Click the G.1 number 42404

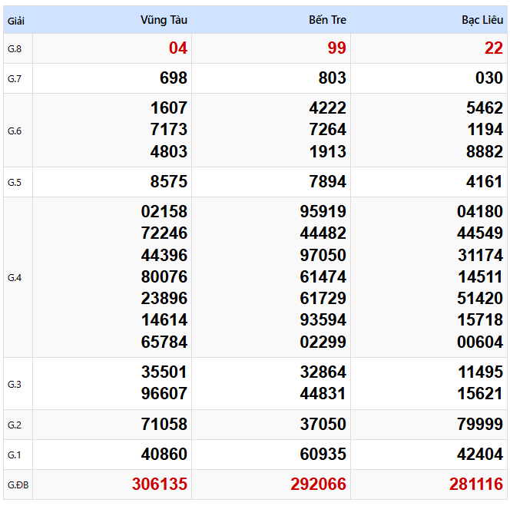point(480,455)
